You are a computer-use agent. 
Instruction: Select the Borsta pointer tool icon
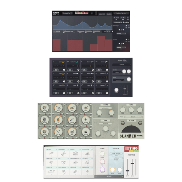(114, 18)
